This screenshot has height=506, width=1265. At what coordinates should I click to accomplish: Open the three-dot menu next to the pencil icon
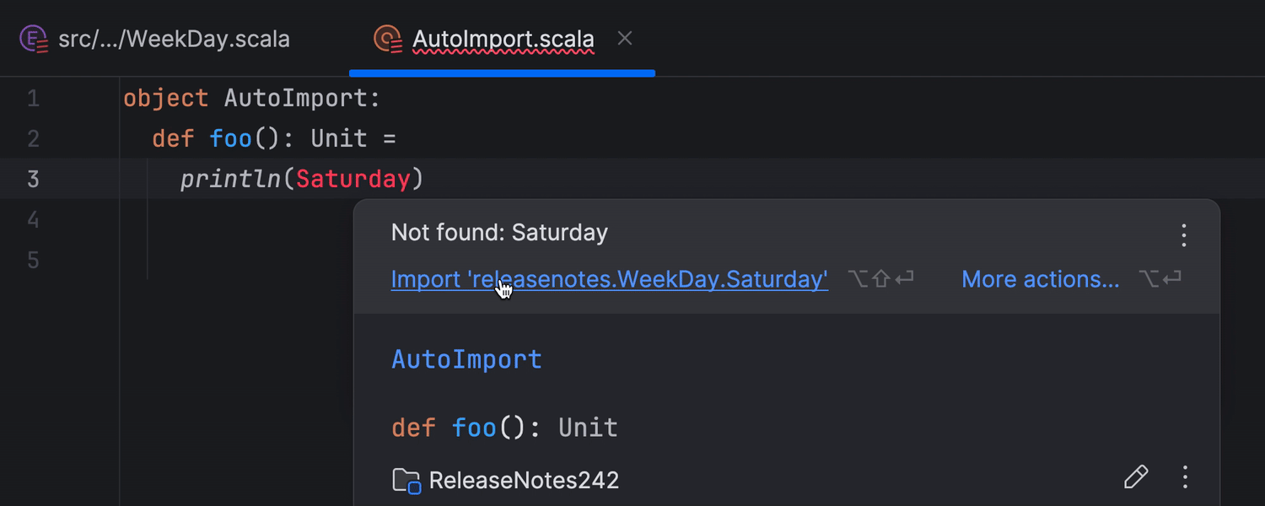(x=1185, y=477)
